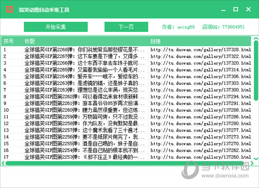Click link gallery/137328.html
This screenshot has height=188, width=259.
(x=201, y=50)
